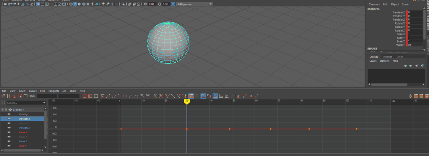Open the sRGB gamma dropdown
This screenshot has width=429, height=156.
[194, 4]
